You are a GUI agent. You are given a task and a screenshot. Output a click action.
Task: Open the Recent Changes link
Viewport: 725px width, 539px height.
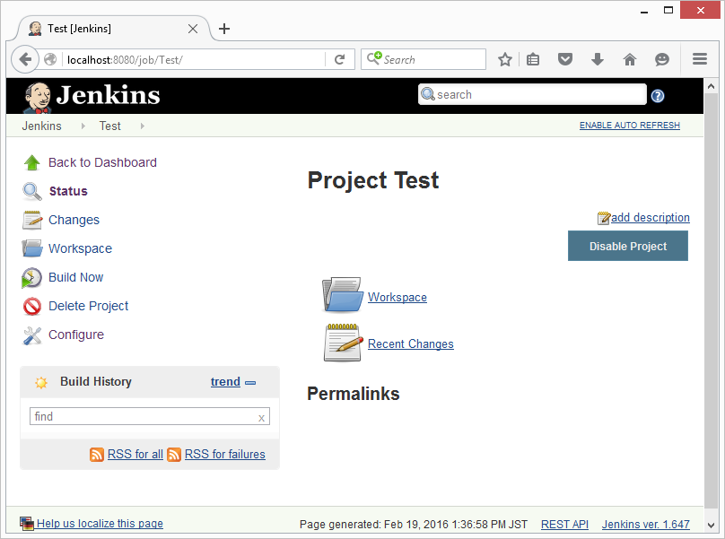411,343
